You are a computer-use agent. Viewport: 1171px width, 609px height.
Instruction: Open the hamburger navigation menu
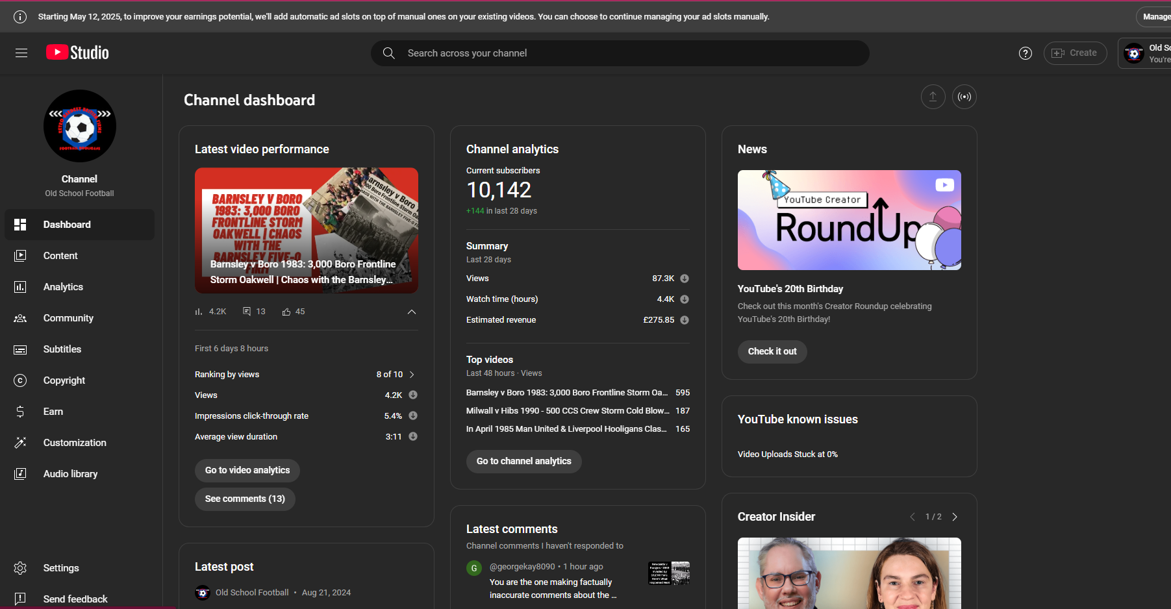coord(21,53)
